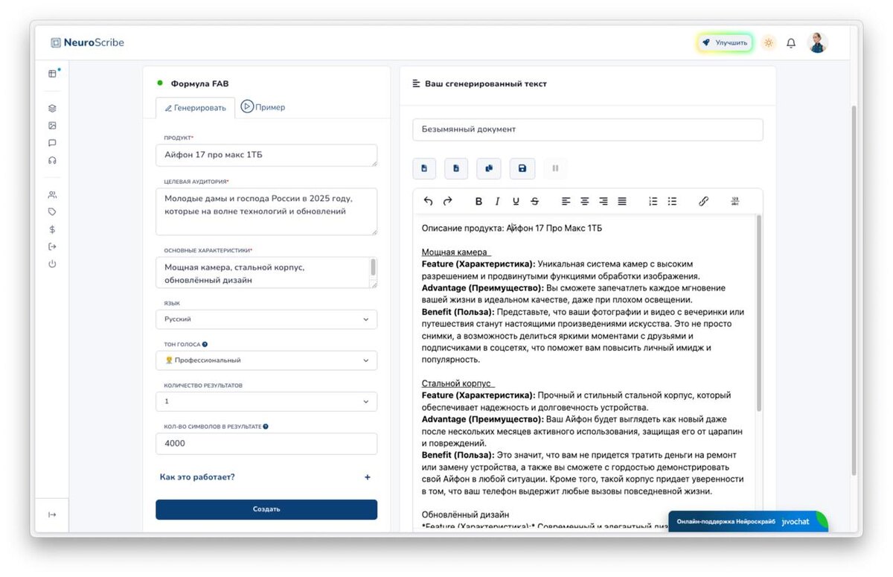Open the dashboard grid icon in sidebar
Viewport: 893px width, 577px height.
click(x=52, y=73)
